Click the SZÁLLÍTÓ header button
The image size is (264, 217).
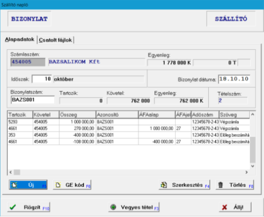[231, 19]
